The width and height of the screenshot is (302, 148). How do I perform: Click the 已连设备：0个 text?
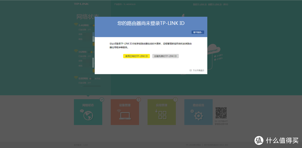[84, 83]
